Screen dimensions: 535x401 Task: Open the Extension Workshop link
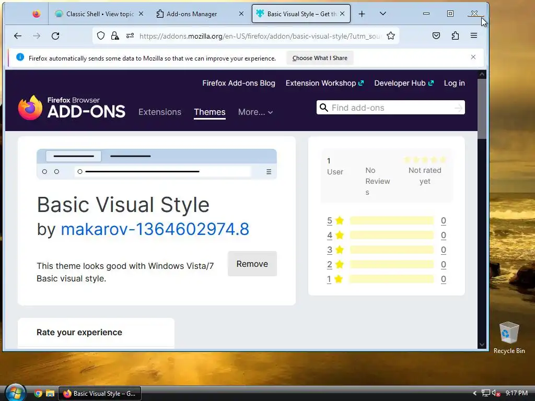tap(324, 83)
